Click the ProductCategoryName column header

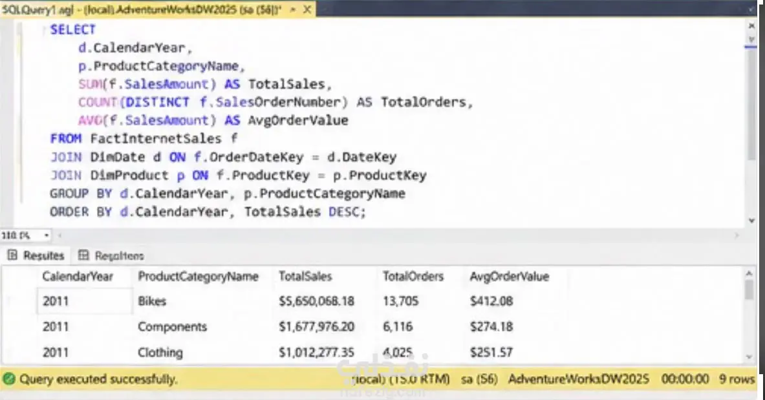click(x=198, y=277)
